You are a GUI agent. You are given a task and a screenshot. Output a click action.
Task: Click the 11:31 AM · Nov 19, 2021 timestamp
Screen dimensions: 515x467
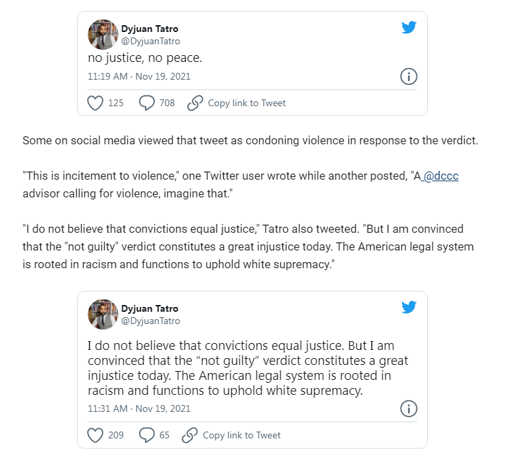(139, 409)
